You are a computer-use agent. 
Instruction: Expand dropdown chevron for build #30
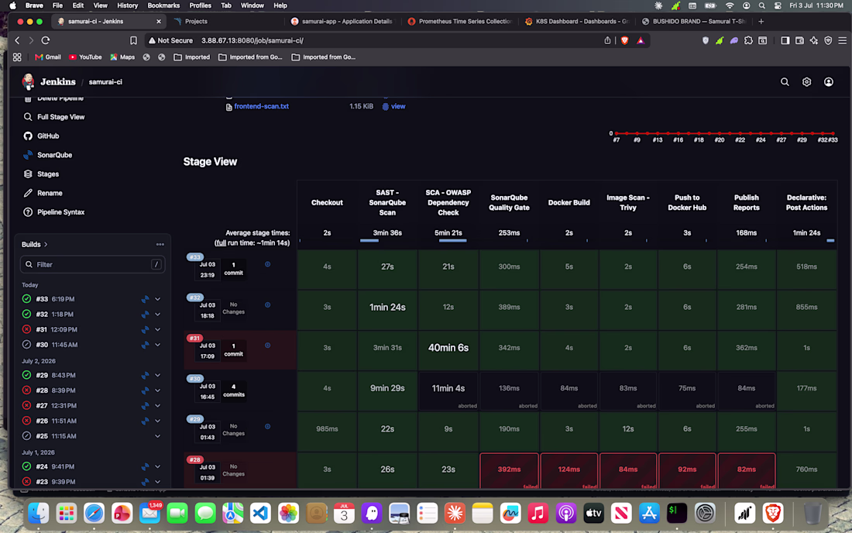[157, 345]
